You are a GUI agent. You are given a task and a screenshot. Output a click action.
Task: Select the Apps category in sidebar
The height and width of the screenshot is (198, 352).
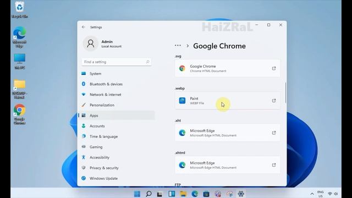tap(116, 116)
